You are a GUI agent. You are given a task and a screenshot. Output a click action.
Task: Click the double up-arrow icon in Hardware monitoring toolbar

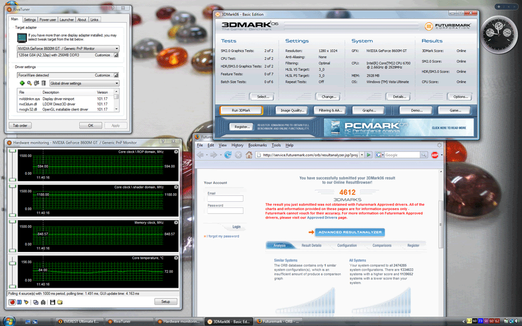tap(43, 302)
